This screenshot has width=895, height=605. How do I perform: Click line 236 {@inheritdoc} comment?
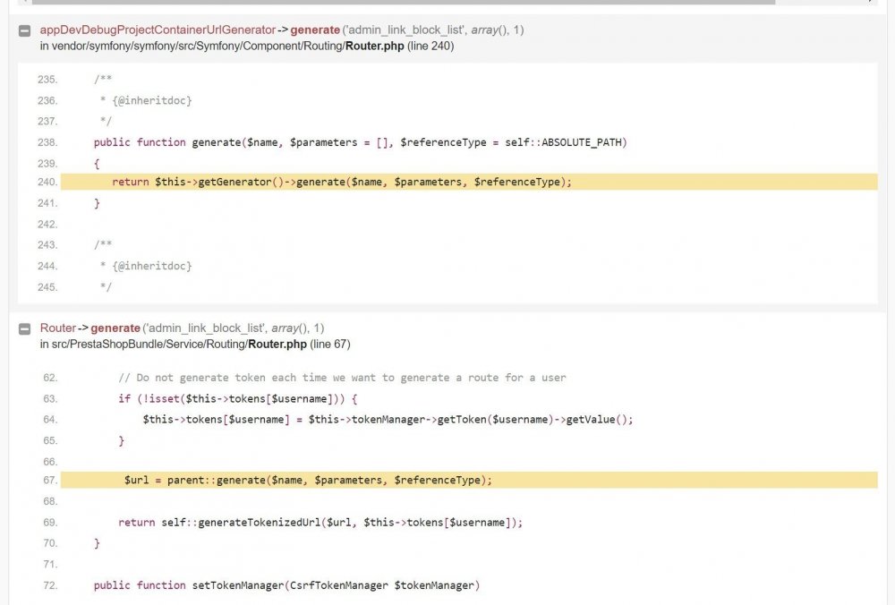coord(146,100)
